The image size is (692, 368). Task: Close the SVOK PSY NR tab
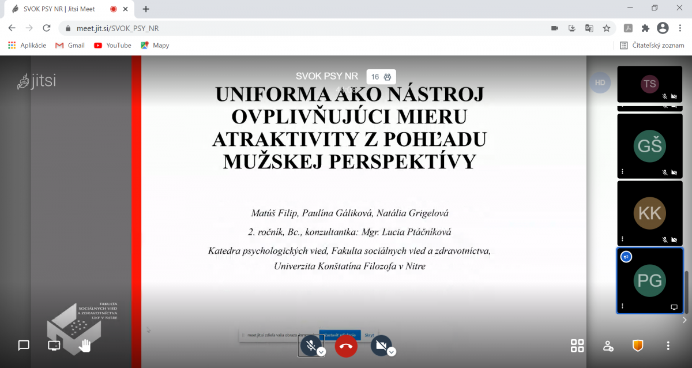click(x=125, y=9)
